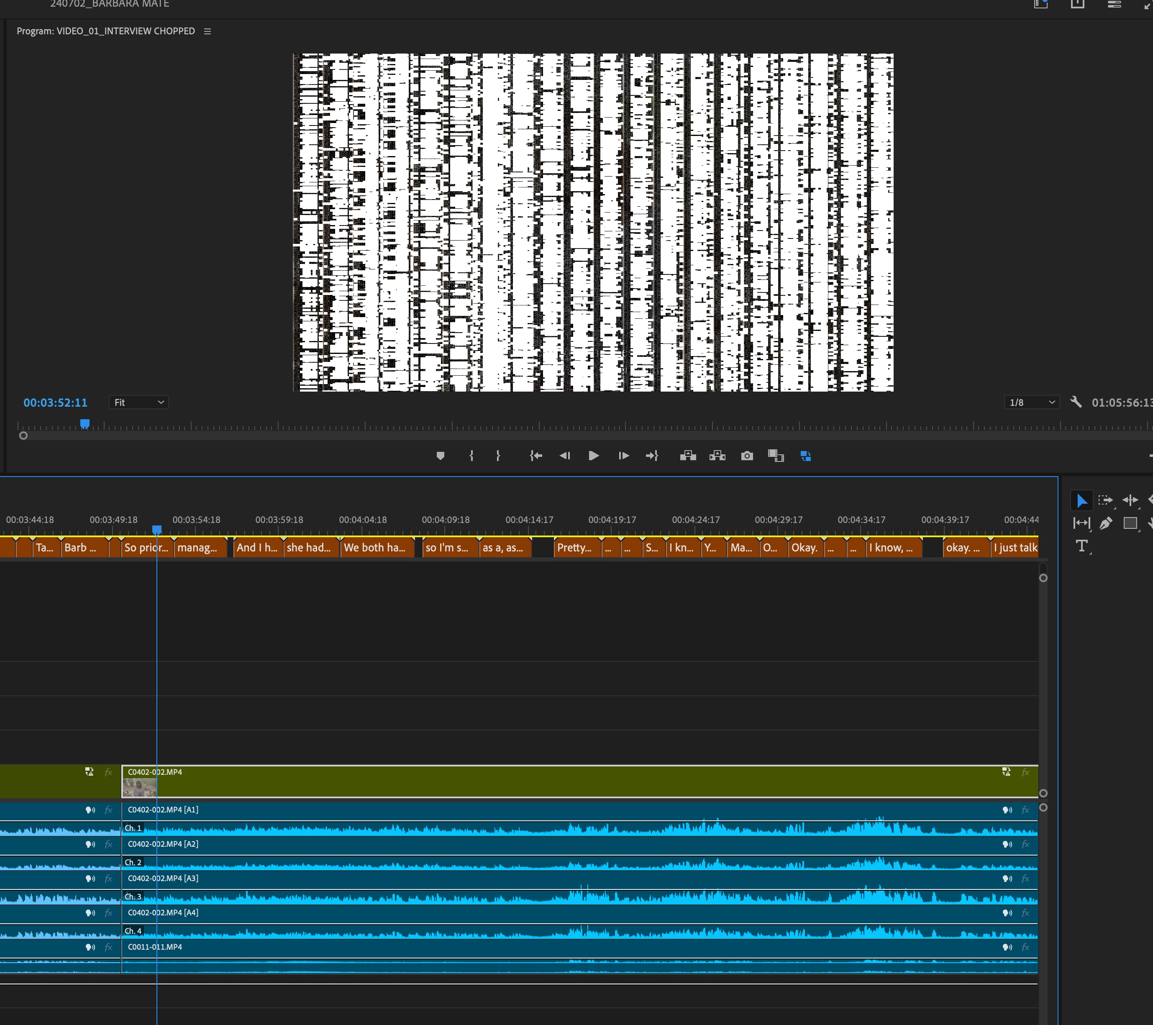Select the Ripple Edit tool
1153x1025 pixels.
[1130, 500]
